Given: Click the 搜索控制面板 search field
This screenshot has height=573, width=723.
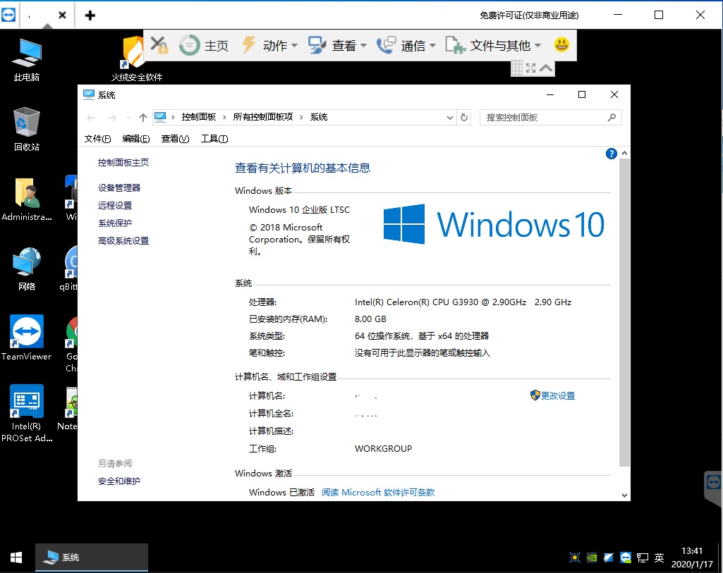Looking at the screenshot, I should coord(551,118).
